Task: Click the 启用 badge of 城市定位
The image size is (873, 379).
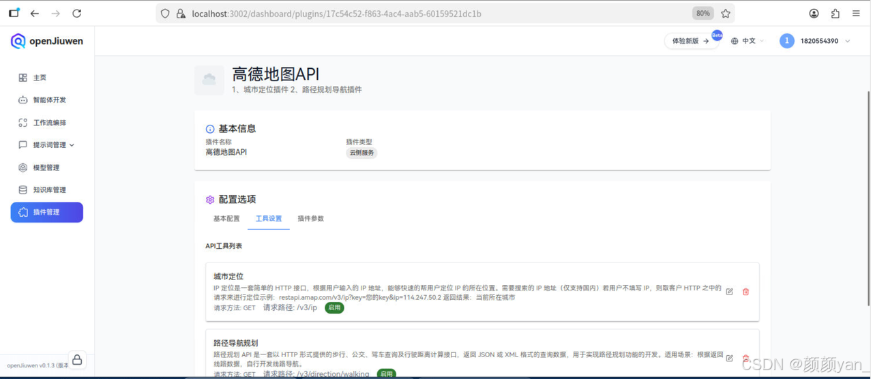Action: point(334,308)
